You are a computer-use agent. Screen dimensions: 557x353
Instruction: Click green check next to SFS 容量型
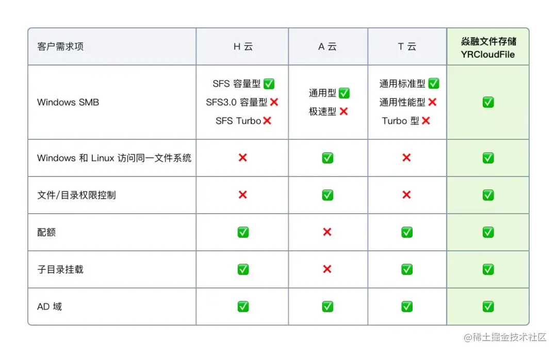(269, 84)
